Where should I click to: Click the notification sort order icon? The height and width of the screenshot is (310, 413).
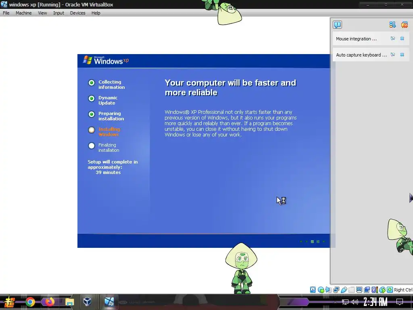392,25
